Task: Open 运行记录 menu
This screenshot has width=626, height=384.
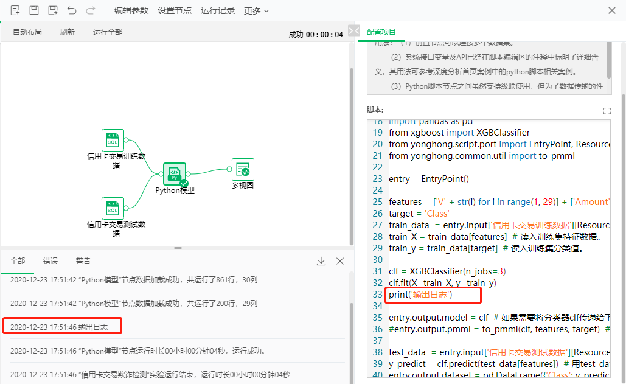Action: (218, 10)
